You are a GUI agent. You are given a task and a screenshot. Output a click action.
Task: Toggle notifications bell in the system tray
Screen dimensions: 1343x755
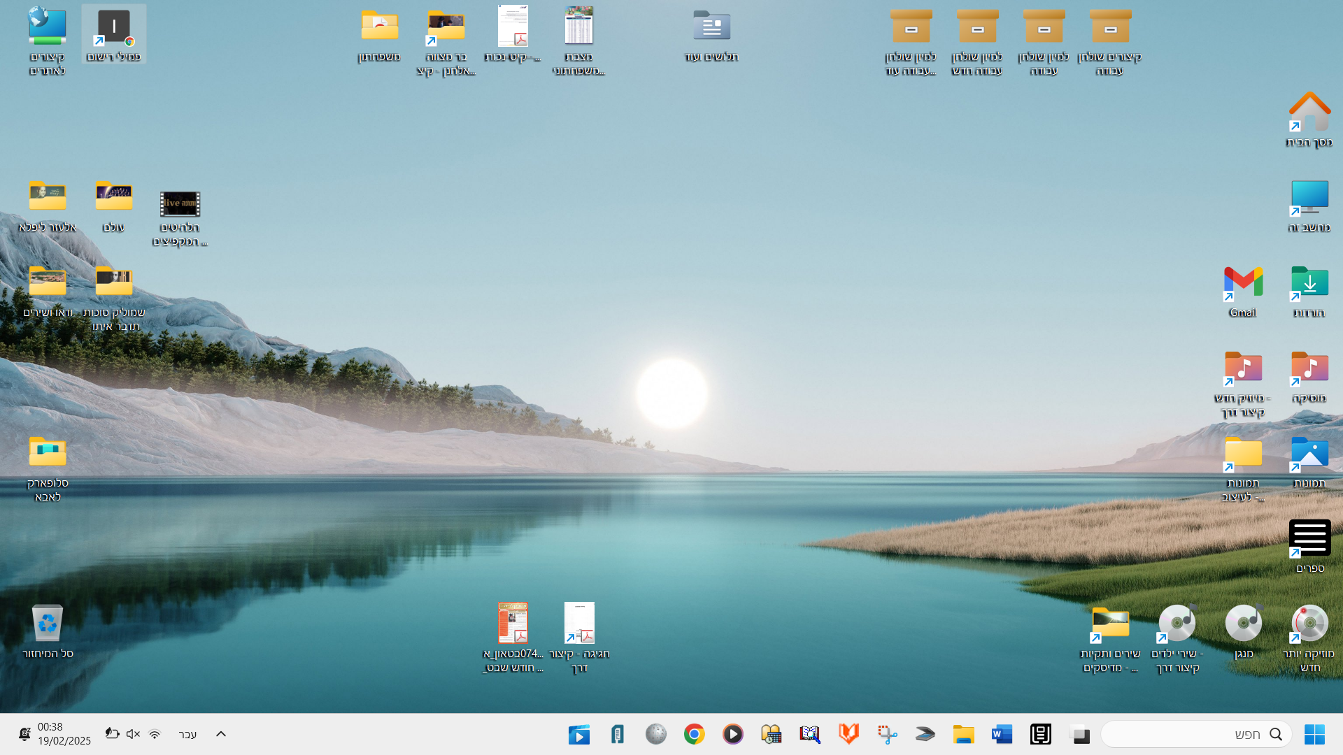click(24, 734)
